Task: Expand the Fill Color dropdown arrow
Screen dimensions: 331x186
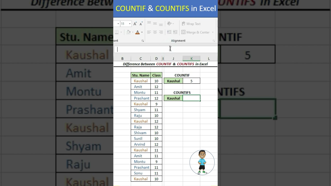Action: [133, 32]
